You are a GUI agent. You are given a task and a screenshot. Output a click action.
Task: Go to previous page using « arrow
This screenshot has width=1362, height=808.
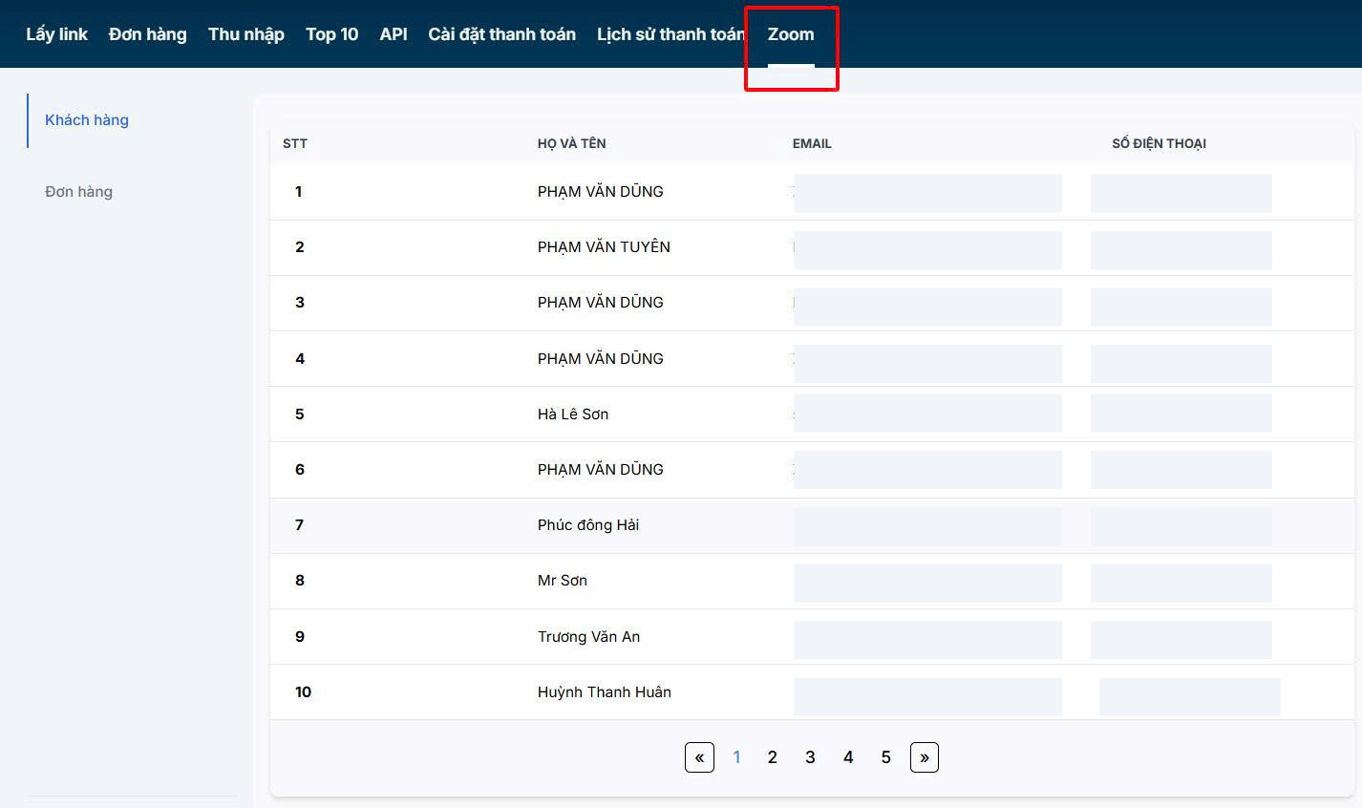coord(699,757)
